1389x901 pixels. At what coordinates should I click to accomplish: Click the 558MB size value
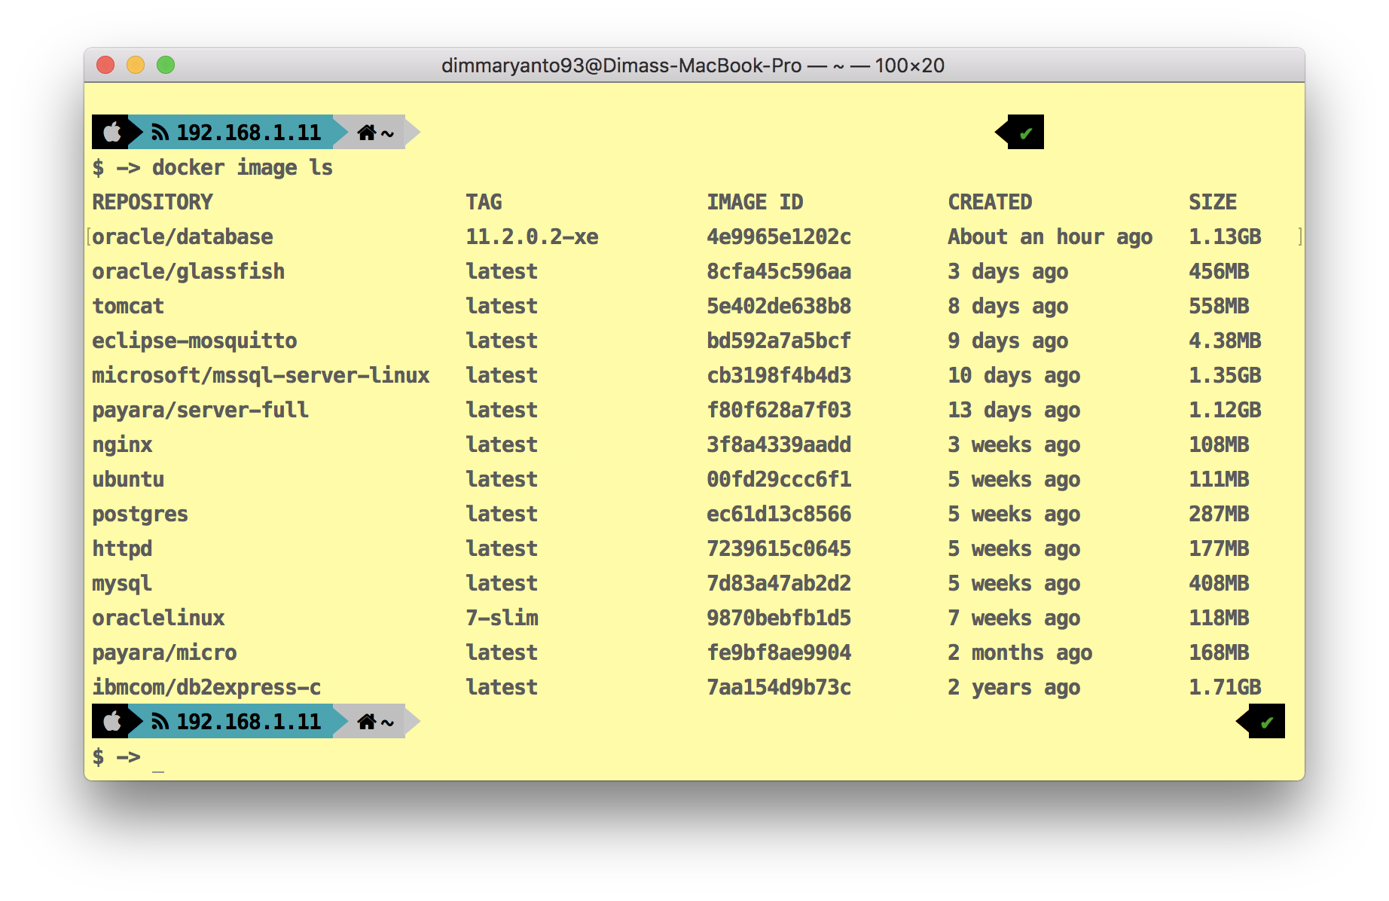coord(1219,306)
